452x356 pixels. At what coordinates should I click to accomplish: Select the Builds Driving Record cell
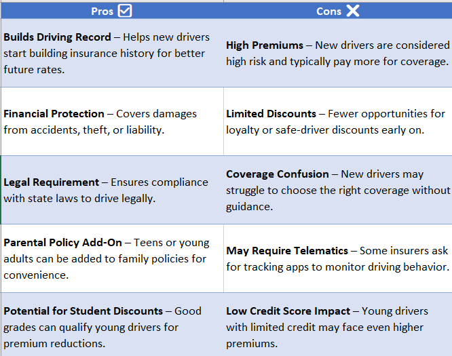click(x=112, y=53)
